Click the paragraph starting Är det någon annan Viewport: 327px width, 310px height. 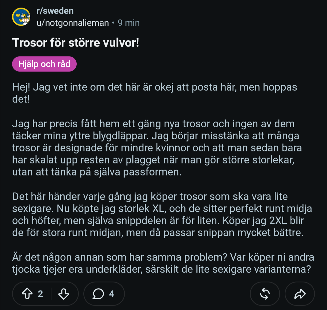pos(163,263)
